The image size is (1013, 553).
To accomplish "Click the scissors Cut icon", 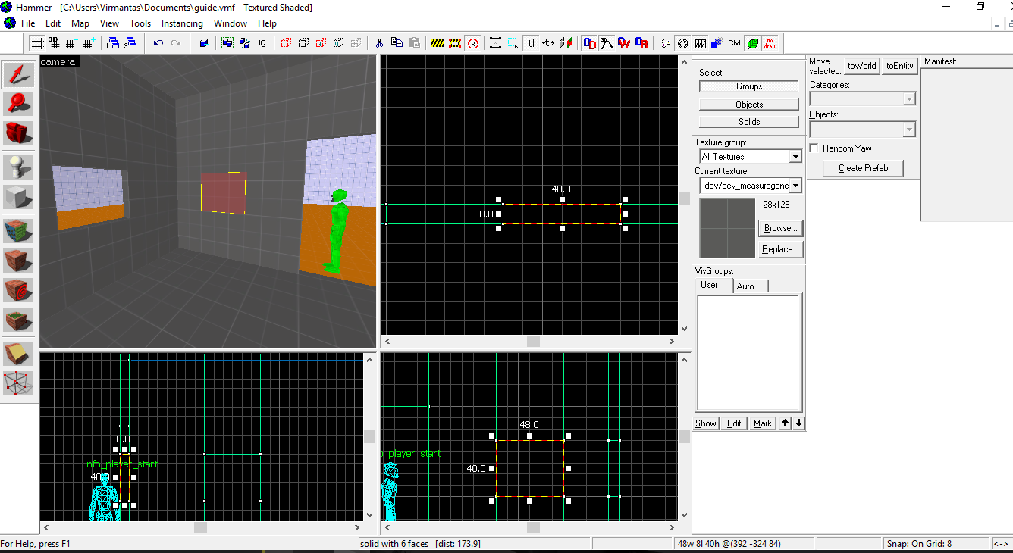I will click(378, 43).
